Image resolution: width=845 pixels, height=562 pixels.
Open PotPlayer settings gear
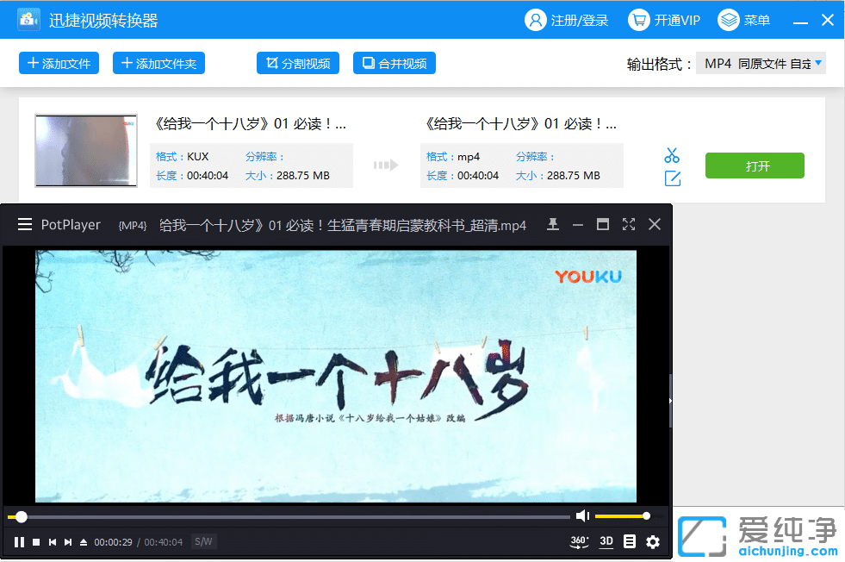click(653, 541)
